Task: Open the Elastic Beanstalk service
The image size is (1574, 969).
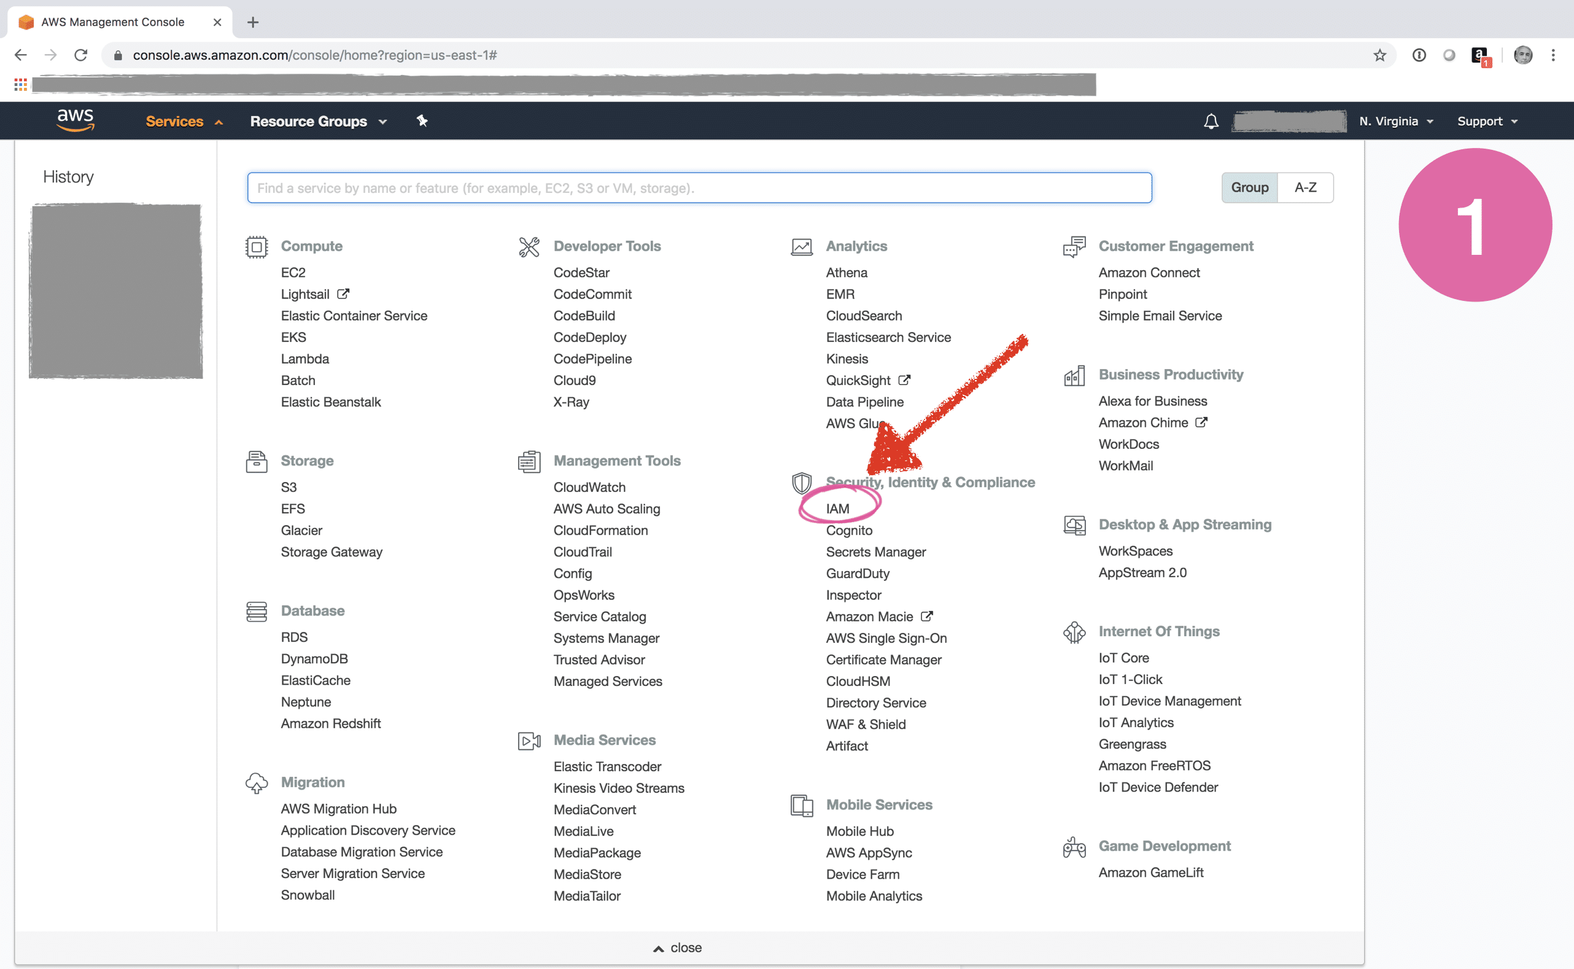Action: (x=330, y=402)
